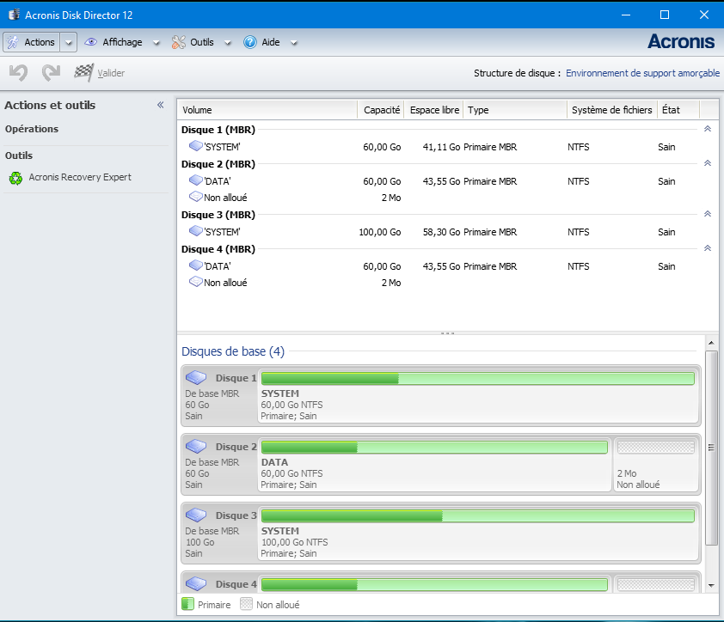Click the disk map scrollbar up arrow
724x622 pixels.
711,343
